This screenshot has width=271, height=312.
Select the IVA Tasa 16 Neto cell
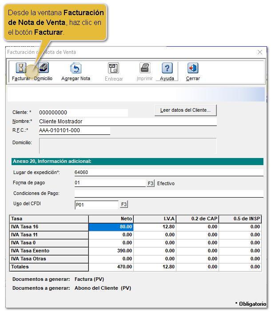[112, 227]
